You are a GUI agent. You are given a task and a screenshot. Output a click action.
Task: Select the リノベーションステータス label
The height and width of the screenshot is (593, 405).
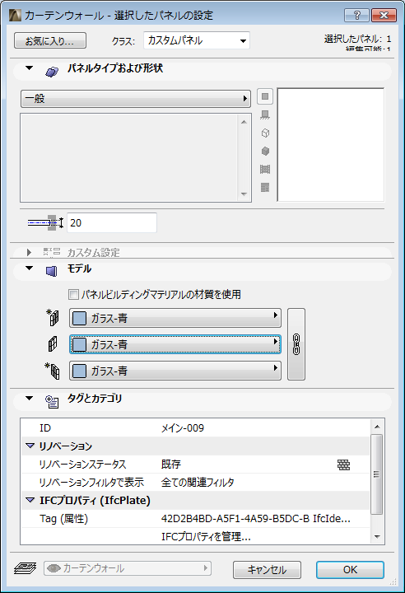pyautogui.click(x=82, y=464)
